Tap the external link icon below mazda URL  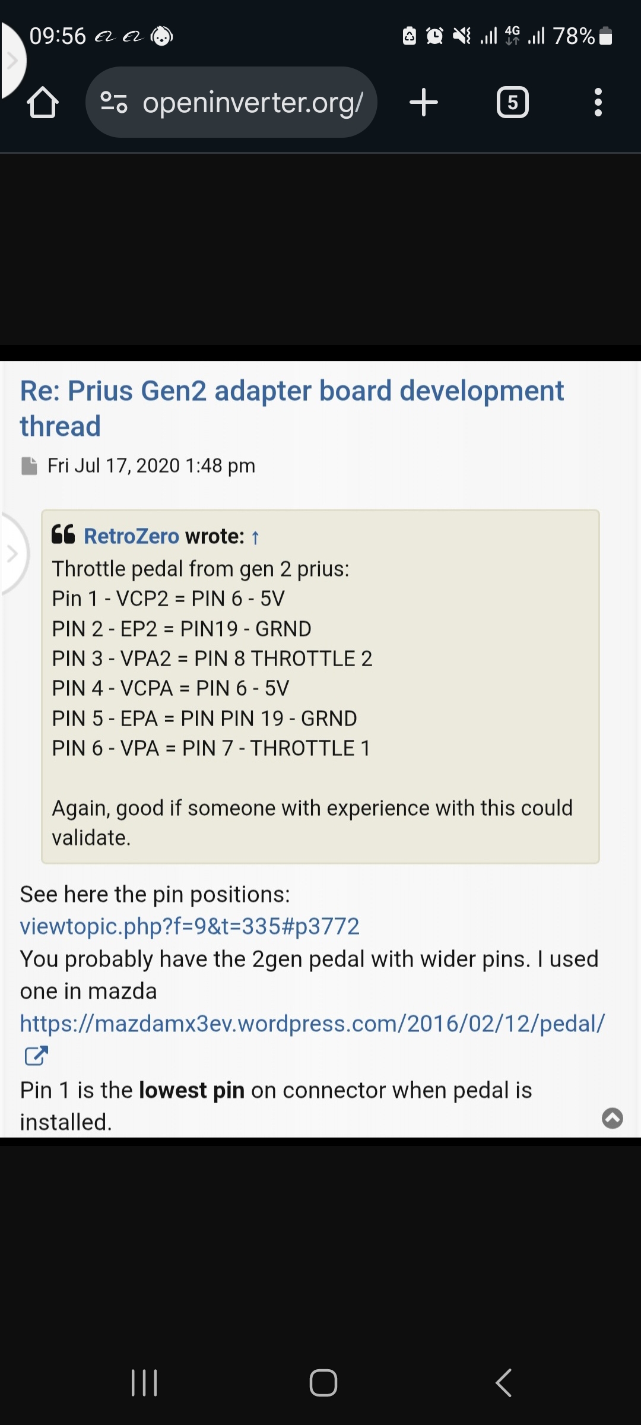tap(36, 1055)
